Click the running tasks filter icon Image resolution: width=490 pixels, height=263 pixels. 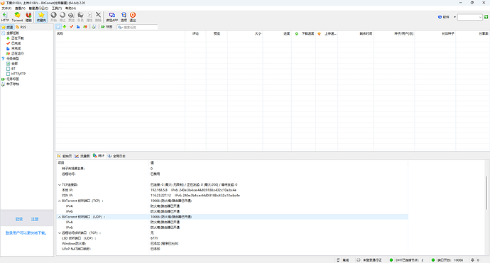(85, 27)
